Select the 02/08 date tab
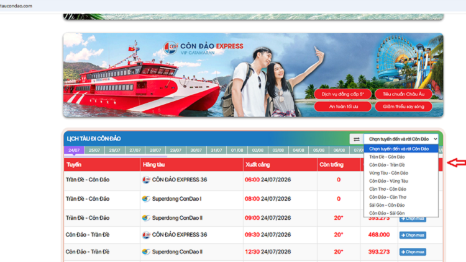 [258, 151]
